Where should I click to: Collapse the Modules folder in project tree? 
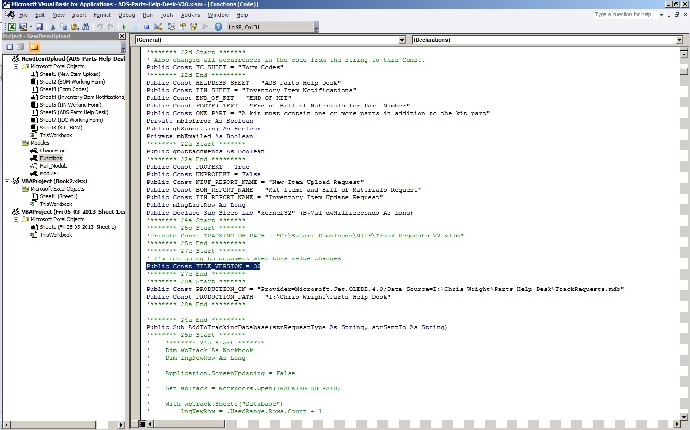(x=16, y=143)
